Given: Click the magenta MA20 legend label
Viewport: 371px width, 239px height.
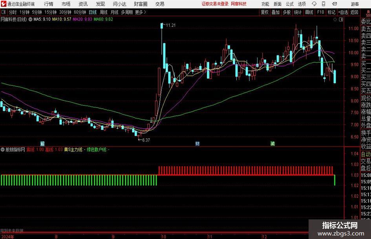Looking at the screenshot, I should click(82, 19).
